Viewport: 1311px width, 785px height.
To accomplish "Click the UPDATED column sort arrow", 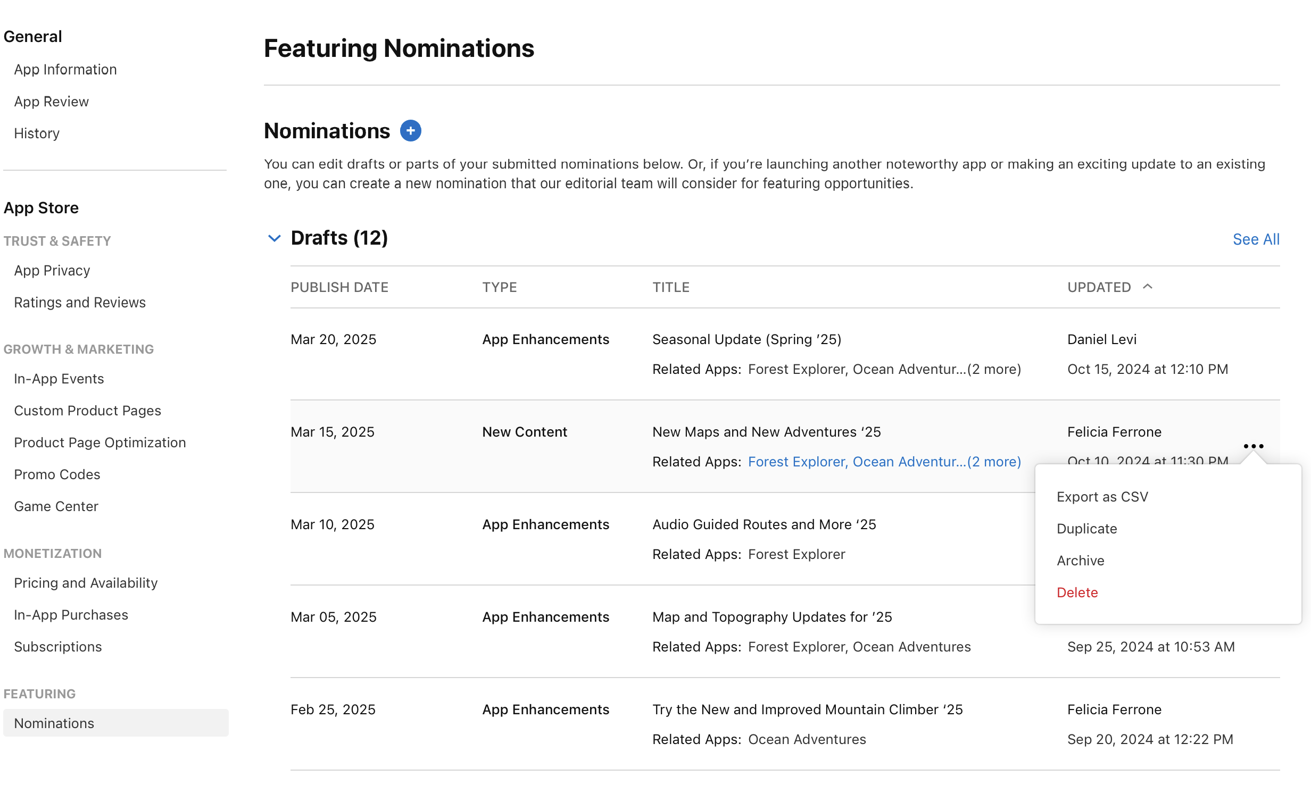I will pos(1148,287).
